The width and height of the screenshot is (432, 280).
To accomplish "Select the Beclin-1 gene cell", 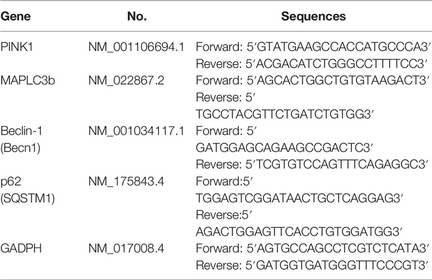I will [x=21, y=139].
